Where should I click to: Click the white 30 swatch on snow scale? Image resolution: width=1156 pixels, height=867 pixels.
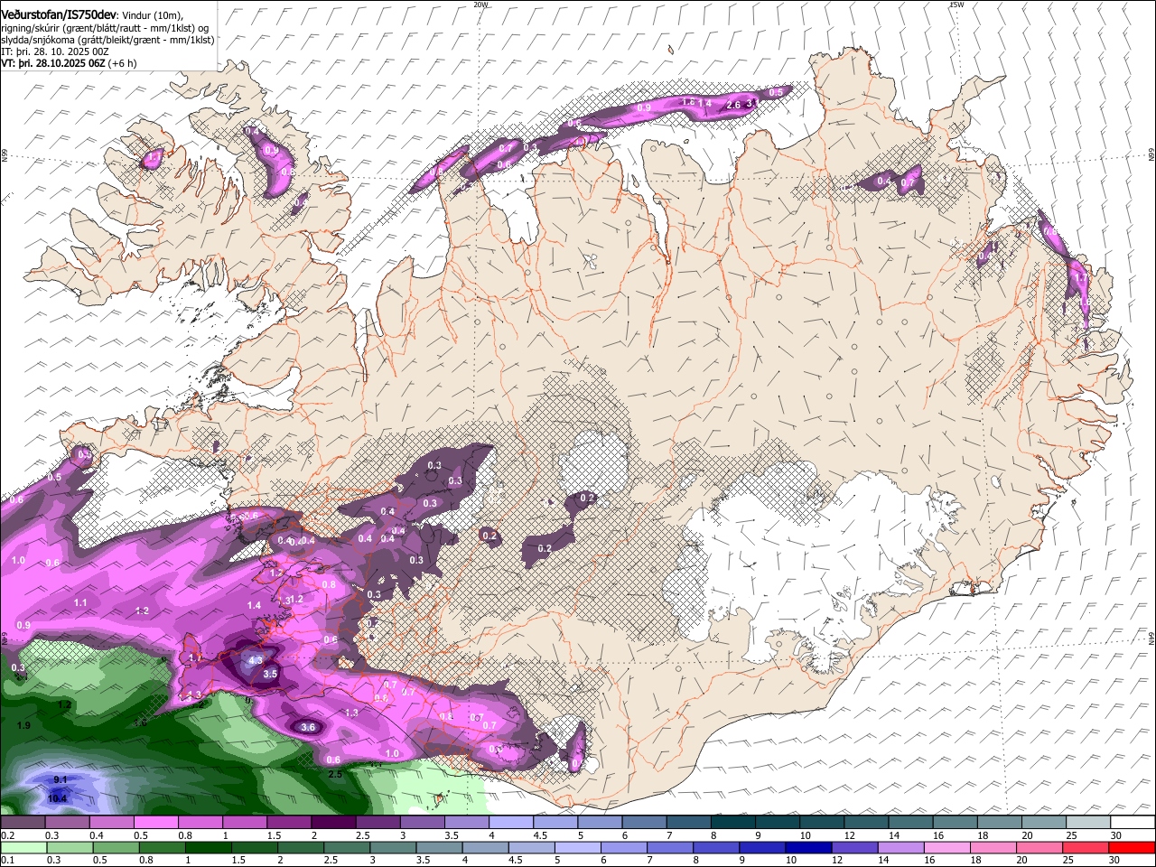[1132, 823]
